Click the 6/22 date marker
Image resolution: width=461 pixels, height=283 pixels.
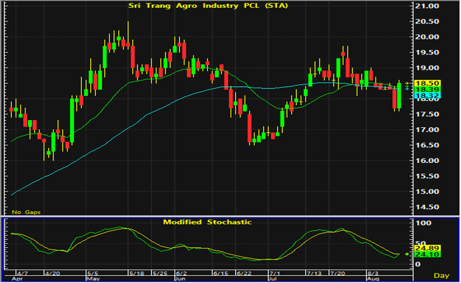pyautogui.click(x=244, y=273)
